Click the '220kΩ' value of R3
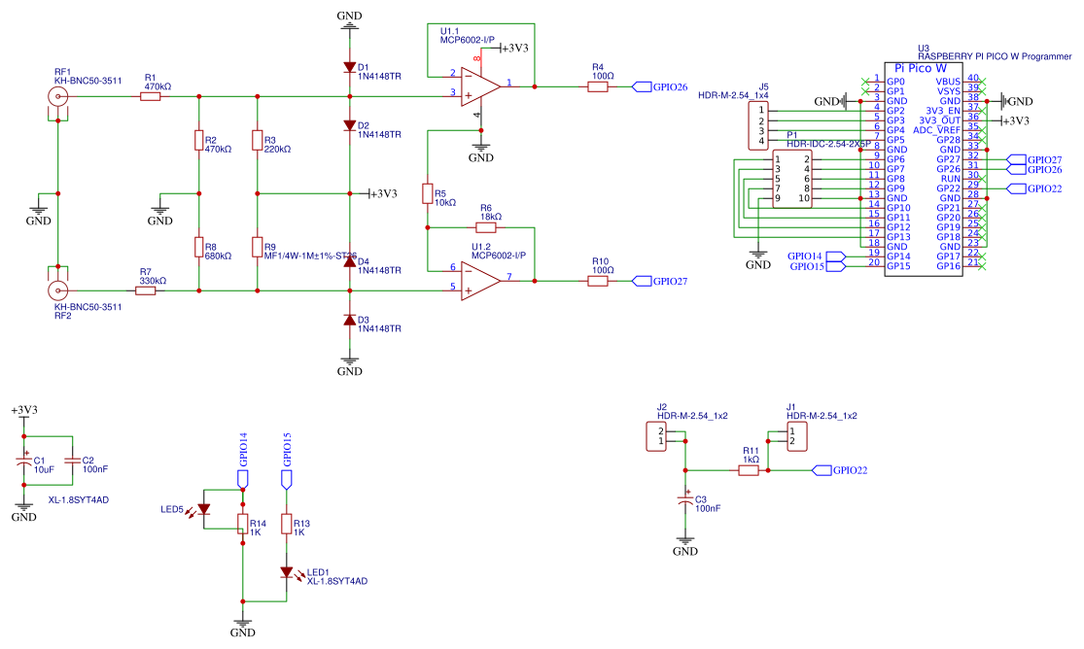1084x649 pixels. [x=278, y=150]
